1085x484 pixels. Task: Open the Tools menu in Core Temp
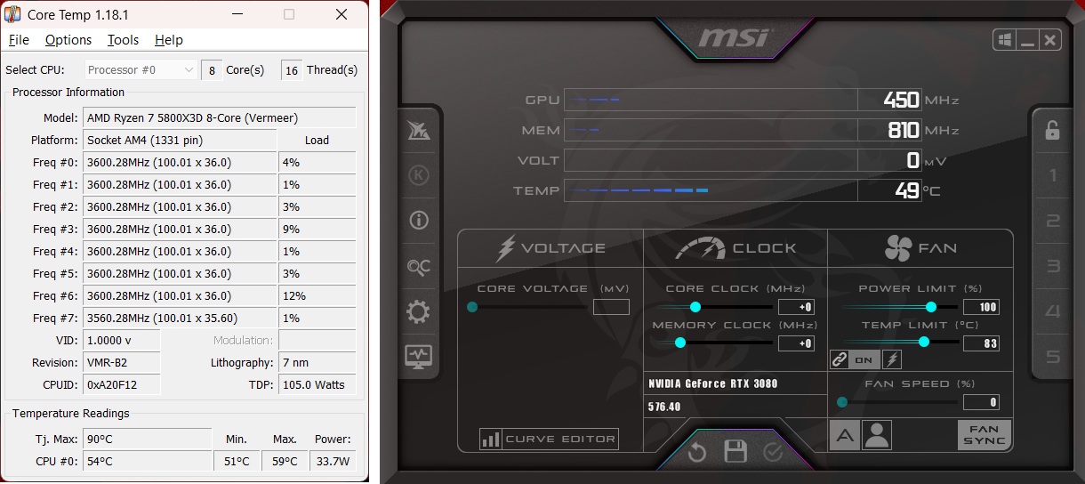[x=123, y=40]
